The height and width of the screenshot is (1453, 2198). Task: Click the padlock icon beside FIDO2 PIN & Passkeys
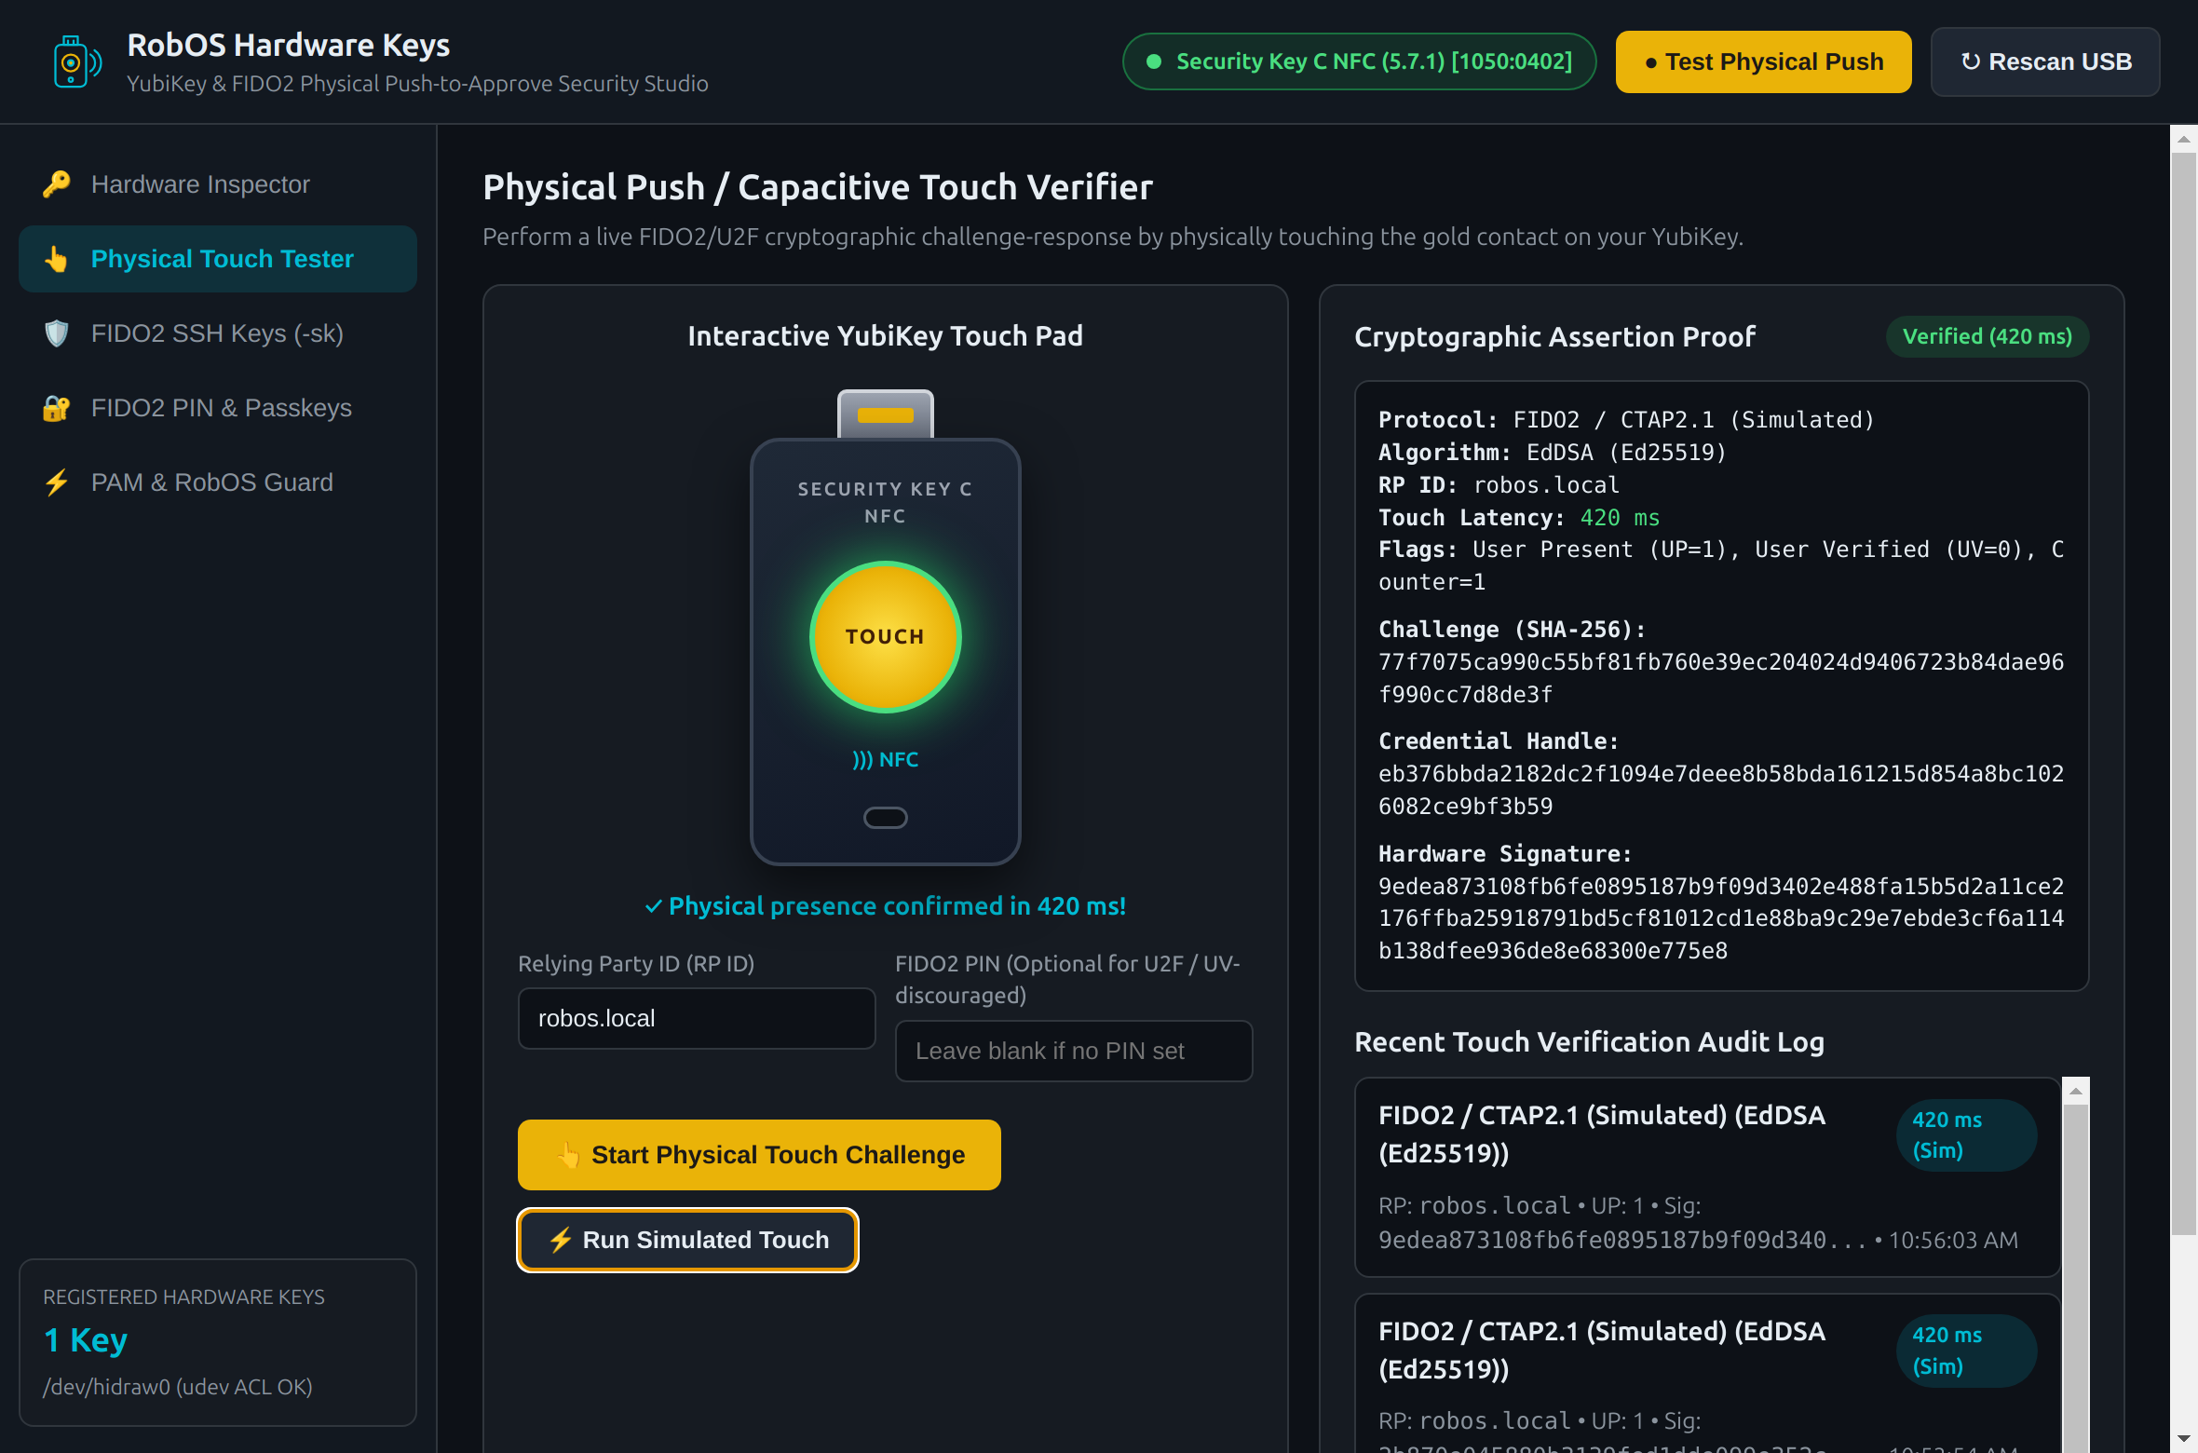tap(57, 408)
